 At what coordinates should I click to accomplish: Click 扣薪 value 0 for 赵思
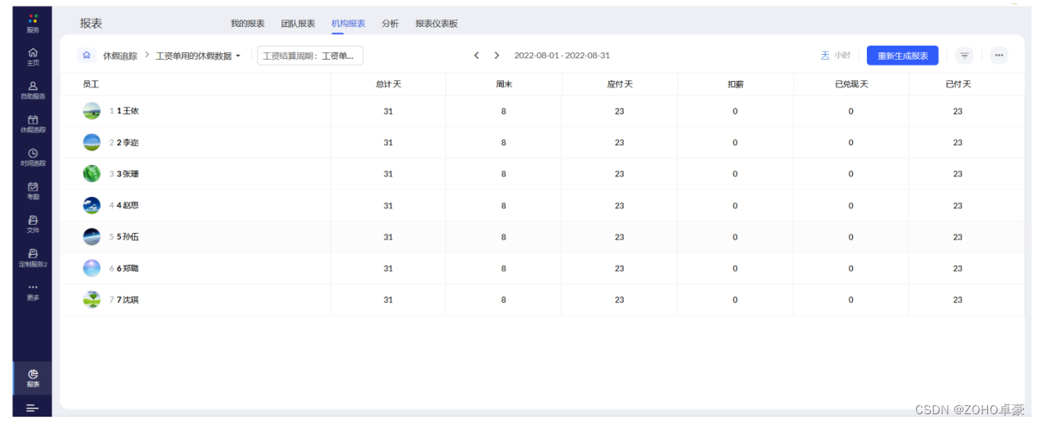(x=735, y=205)
